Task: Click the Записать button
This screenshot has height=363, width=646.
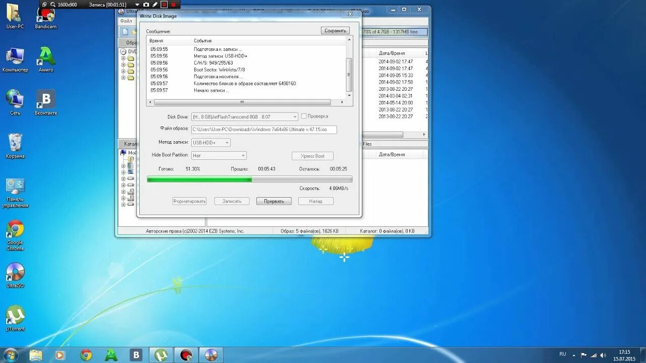Action: click(232, 201)
